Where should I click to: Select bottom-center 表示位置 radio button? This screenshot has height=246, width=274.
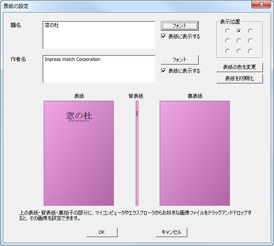pos(239,51)
